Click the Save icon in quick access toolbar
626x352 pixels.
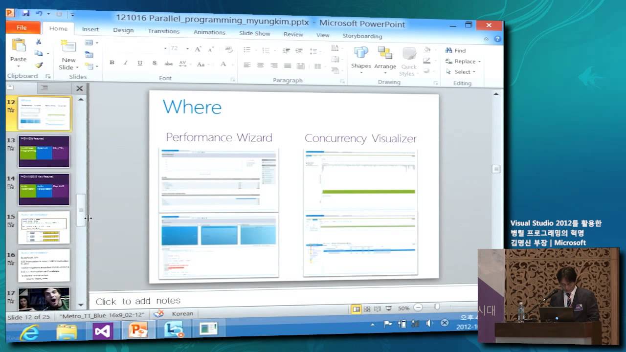[26, 13]
